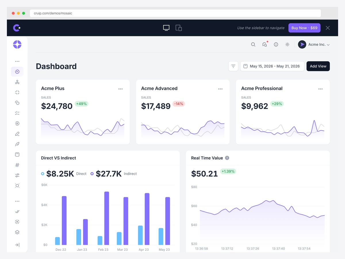Select the hash symbol sidebar icon
This screenshot has height=259, width=345.
[17, 165]
